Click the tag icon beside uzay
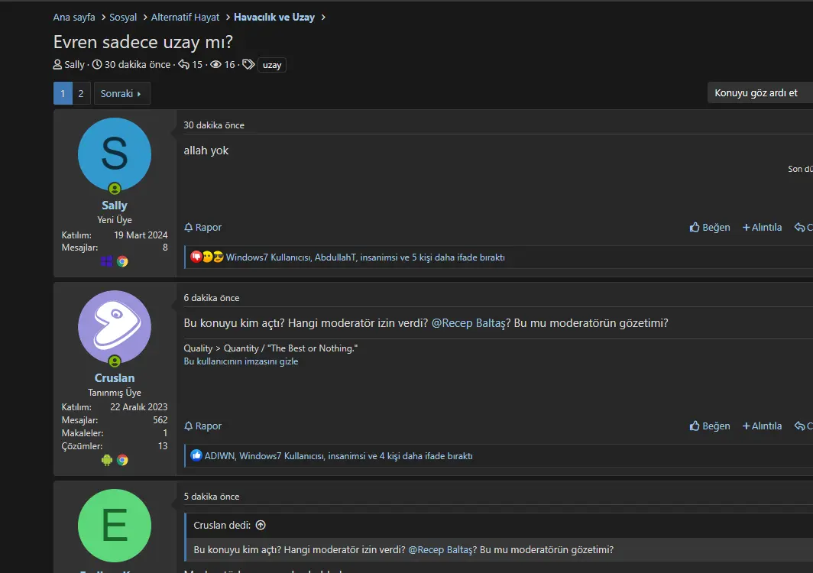The height and width of the screenshot is (573, 813). (x=248, y=64)
